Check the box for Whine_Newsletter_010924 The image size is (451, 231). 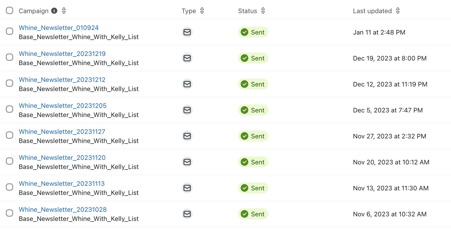(9, 31)
